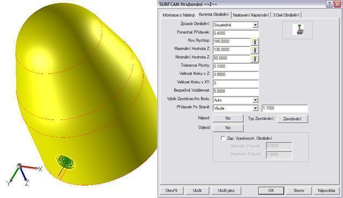343x198 pixels.
Task: Click the Uložit jako button
Action: click(226, 191)
